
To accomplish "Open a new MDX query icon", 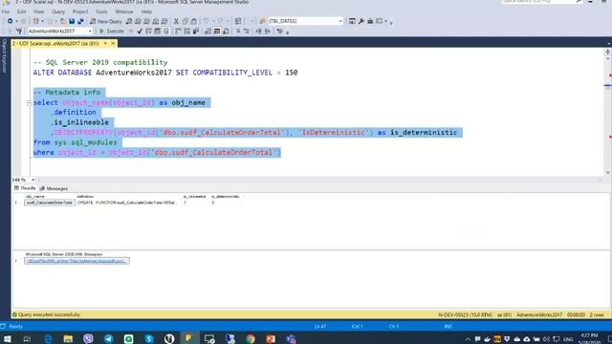I will 138,21.
